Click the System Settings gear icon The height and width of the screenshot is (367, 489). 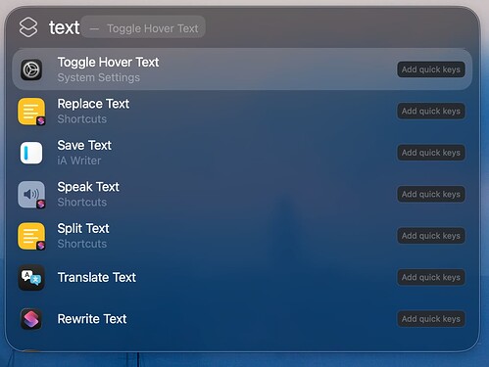pyautogui.click(x=31, y=69)
